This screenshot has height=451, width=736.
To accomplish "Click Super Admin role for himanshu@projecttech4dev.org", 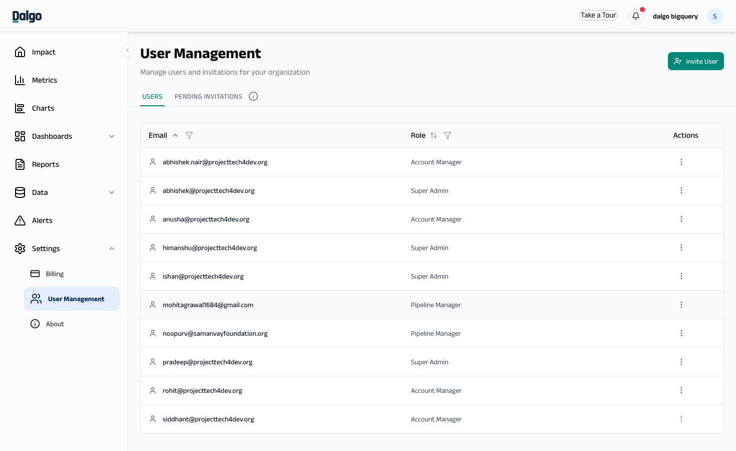I will pos(430,248).
